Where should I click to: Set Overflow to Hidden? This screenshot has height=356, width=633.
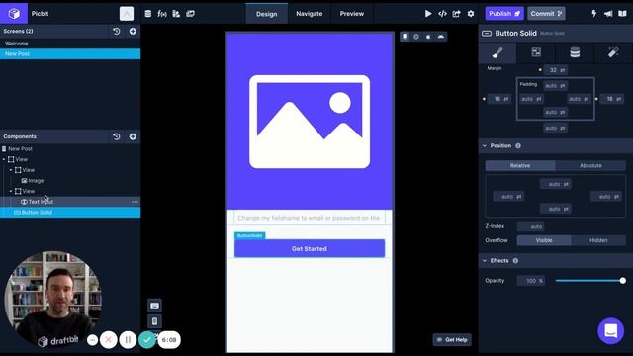point(598,240)
